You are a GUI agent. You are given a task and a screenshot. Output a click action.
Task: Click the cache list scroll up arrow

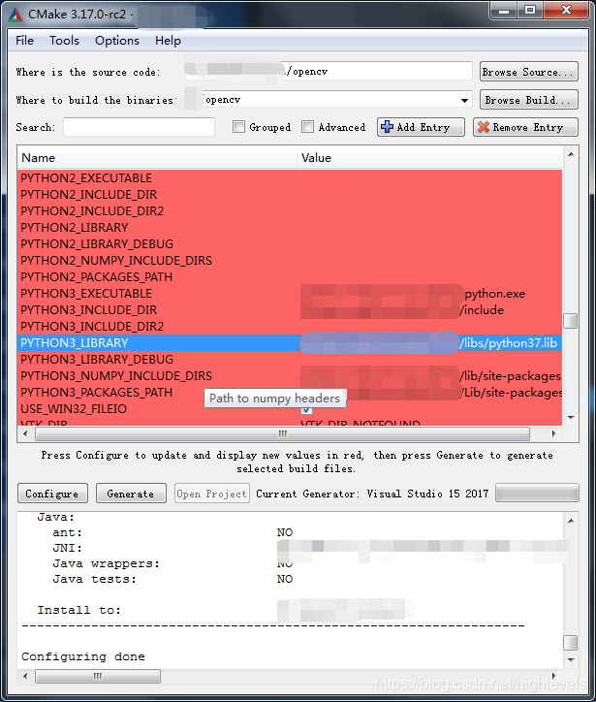tap(571, 154)
